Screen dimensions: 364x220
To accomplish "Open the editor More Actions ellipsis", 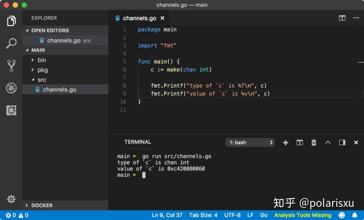I will [356, 18].
